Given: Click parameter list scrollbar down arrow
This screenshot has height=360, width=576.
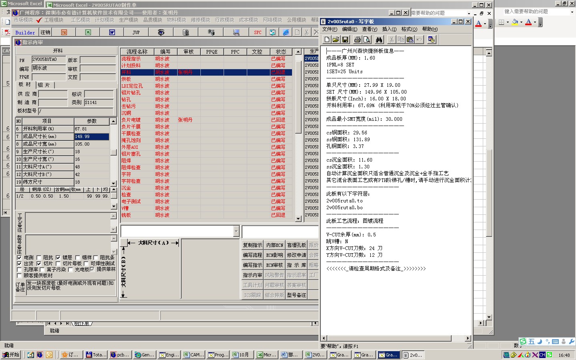Looking at the screenshot, I should click(113, 184).
